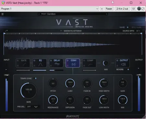Screen dimensions: 146x119
Task: Click the FADE OUT knob
Action: pyautogui.click(x=87, y=100)
